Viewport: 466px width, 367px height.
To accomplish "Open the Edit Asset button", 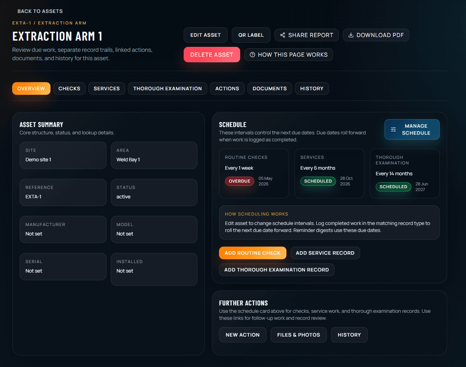I will (205, 35).
